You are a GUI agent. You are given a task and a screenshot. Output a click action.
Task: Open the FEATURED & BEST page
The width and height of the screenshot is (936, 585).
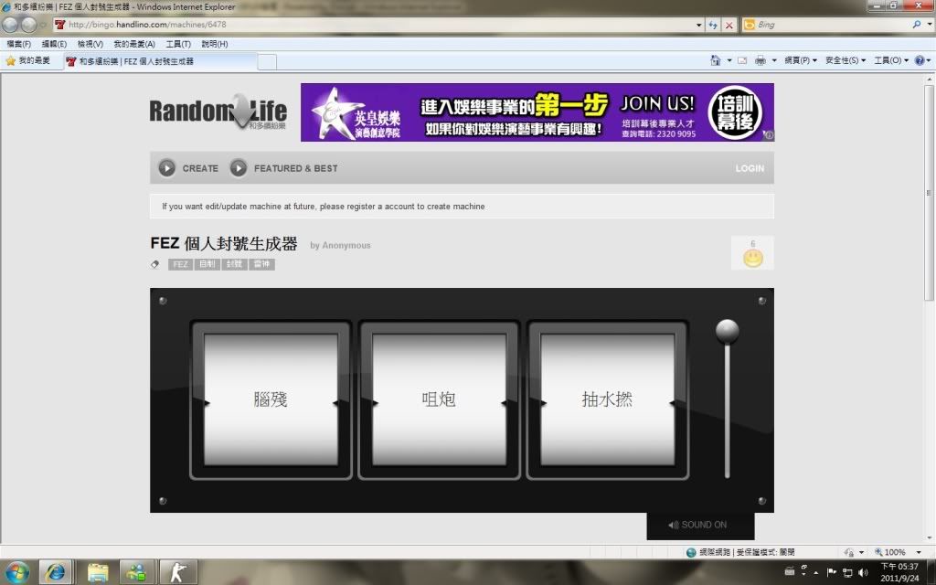pos(294,168)
